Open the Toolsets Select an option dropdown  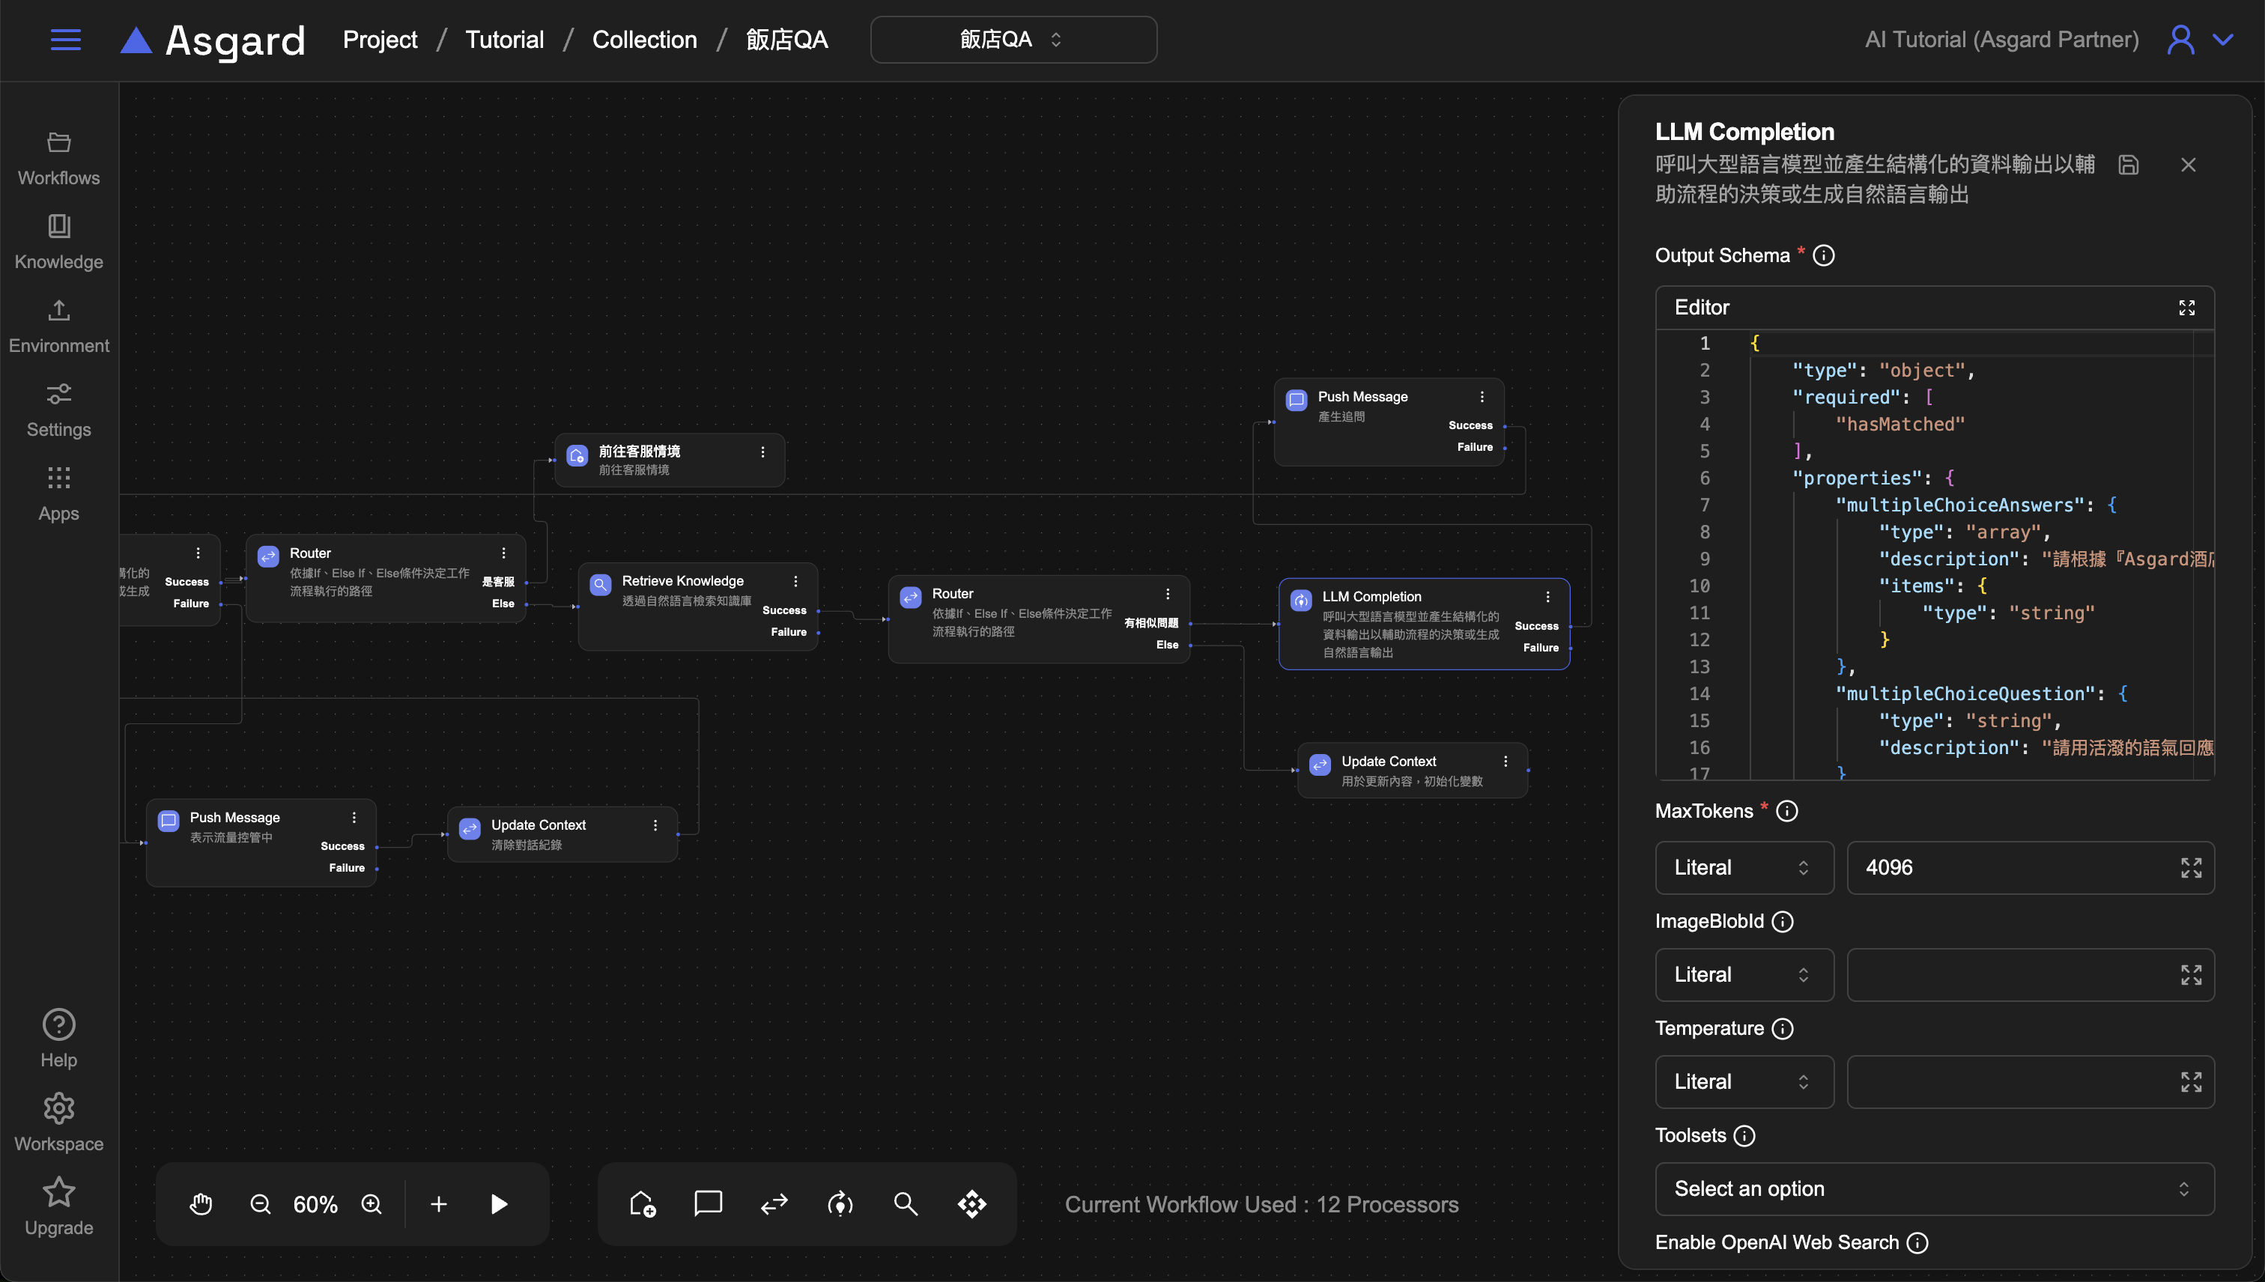point(1934,1188)
